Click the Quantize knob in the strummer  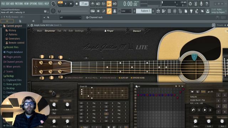[x=209, y=121]
